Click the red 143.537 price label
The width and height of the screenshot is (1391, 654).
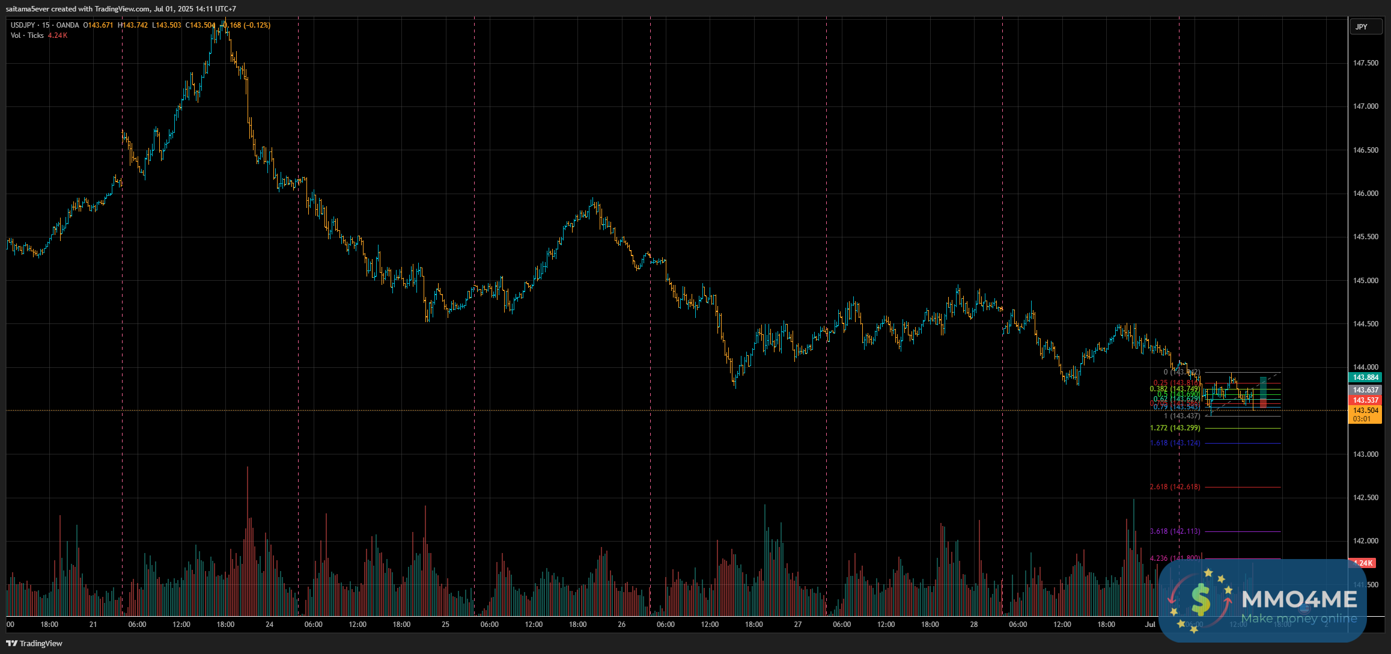(1365, 400)
